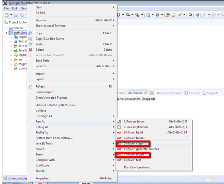Viewport: 224px width, 184px height.
Task: Select the target folder in Project Explorer
Action: (x=22, y=64)
